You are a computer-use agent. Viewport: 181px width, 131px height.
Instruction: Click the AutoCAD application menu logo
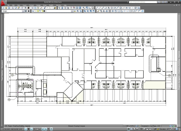point(3,3)
